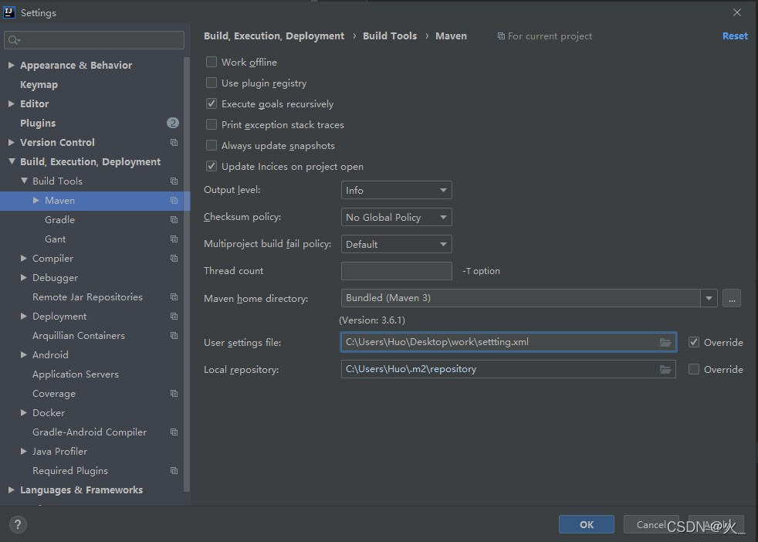This screenshot has width=758, height=542.
Task: Click project icon beside Remote Jar Repositories
Action: point(174,297)
